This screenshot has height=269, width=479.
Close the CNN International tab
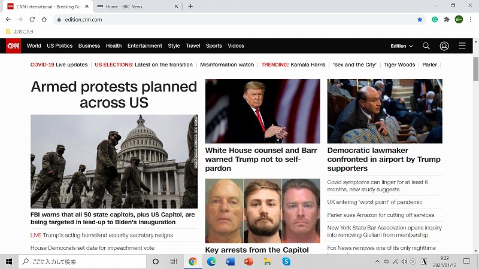click(x=87, y=6)
